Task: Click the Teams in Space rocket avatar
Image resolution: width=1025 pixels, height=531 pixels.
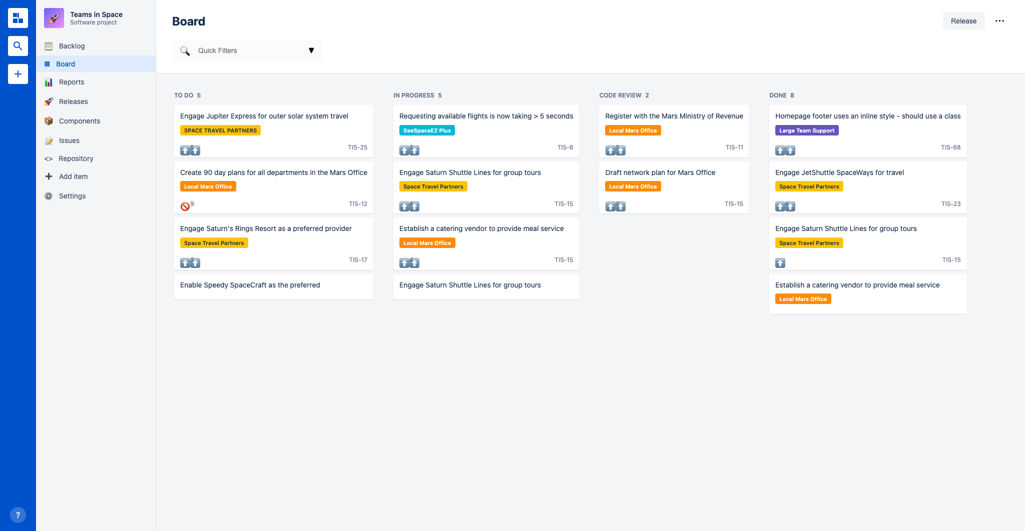Action: 54,18
